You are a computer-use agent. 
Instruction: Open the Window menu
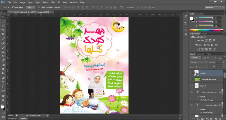(74, 2)
